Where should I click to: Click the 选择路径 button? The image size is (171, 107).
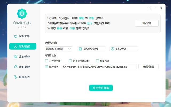pyautogui.click(x=149, y=67)
